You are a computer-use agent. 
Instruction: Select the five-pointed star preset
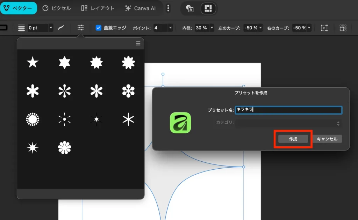[33, 63]
